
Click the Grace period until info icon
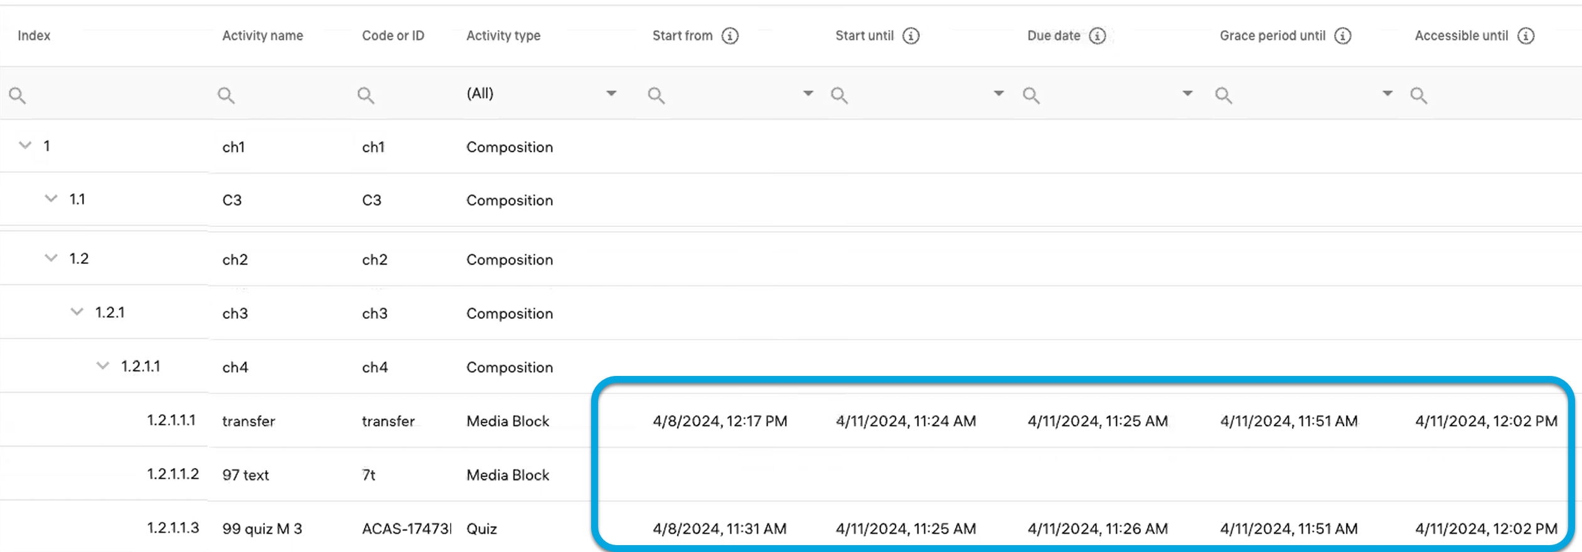pyautogui.click(x=1342, y=36)
